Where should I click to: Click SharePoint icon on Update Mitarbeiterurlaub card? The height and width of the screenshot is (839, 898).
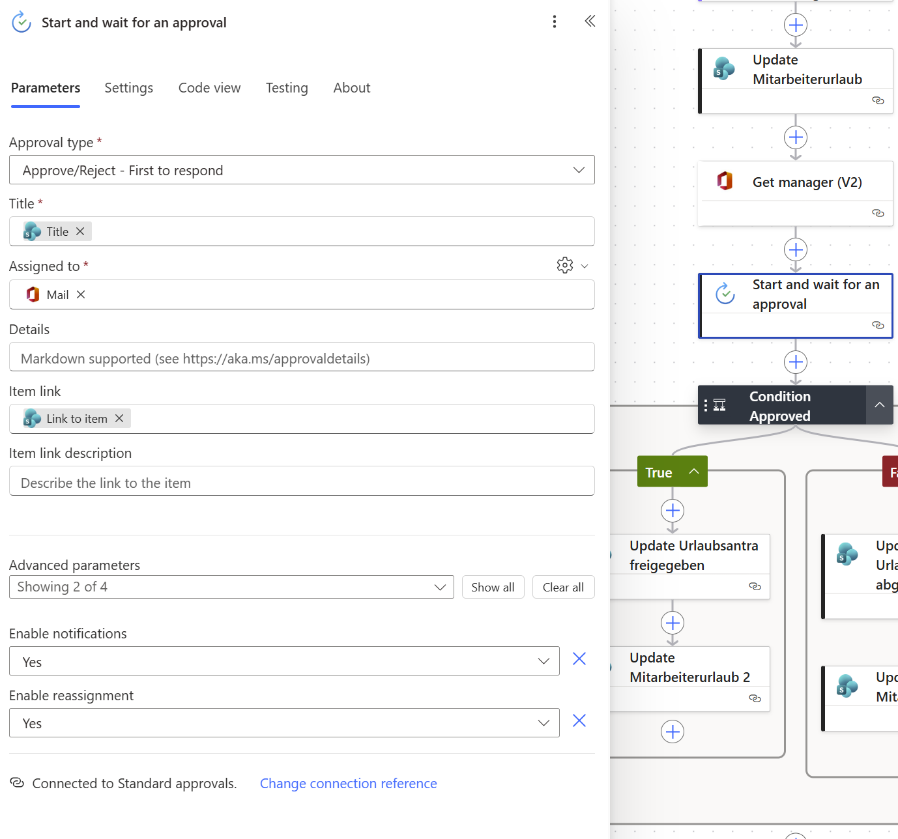[723, 68]
